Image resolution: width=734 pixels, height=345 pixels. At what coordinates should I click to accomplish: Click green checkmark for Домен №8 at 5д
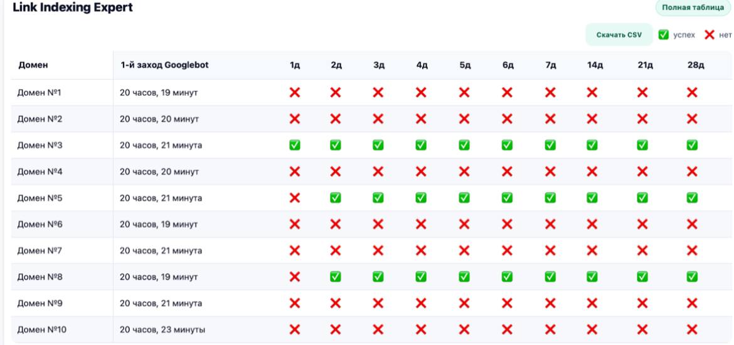(464, 277)
